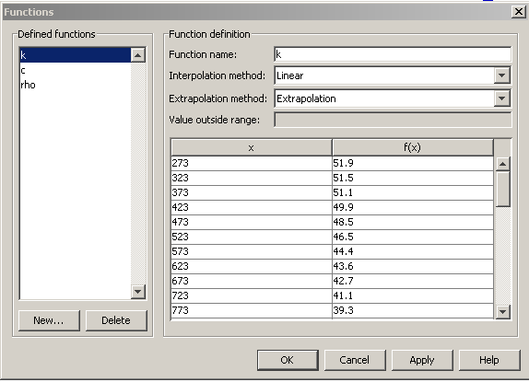Open the Interpolation method dropdown
The image size is (529, 382).
click(x=502, y=75)
